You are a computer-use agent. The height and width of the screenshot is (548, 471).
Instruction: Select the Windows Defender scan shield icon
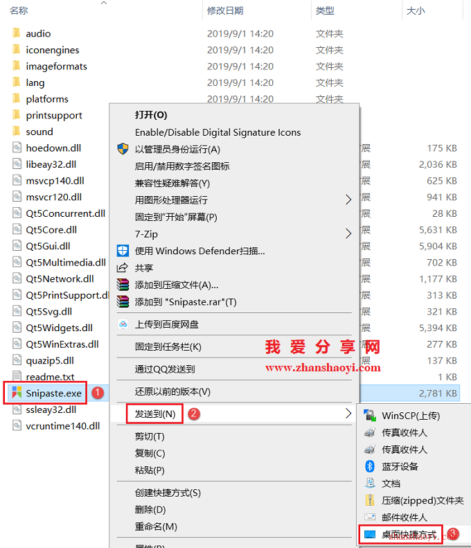pos(123,251)
